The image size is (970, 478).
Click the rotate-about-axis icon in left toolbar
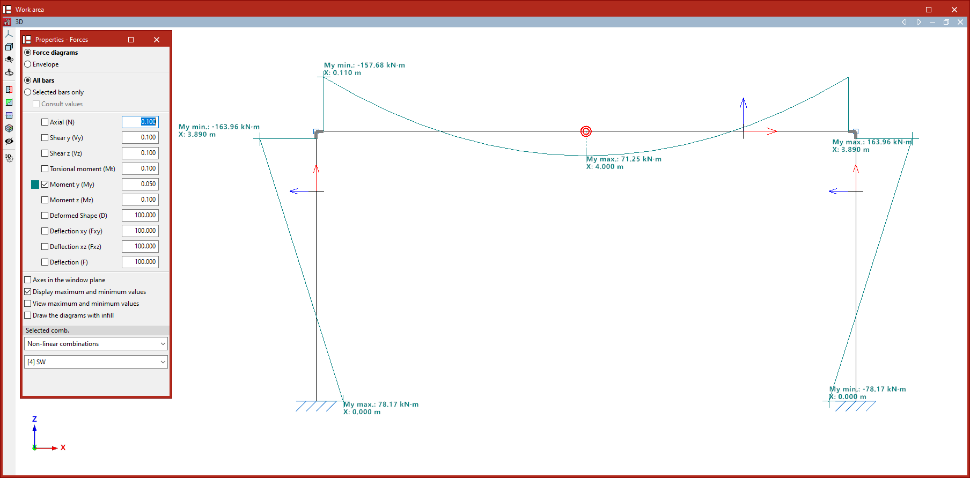(9, 72)
